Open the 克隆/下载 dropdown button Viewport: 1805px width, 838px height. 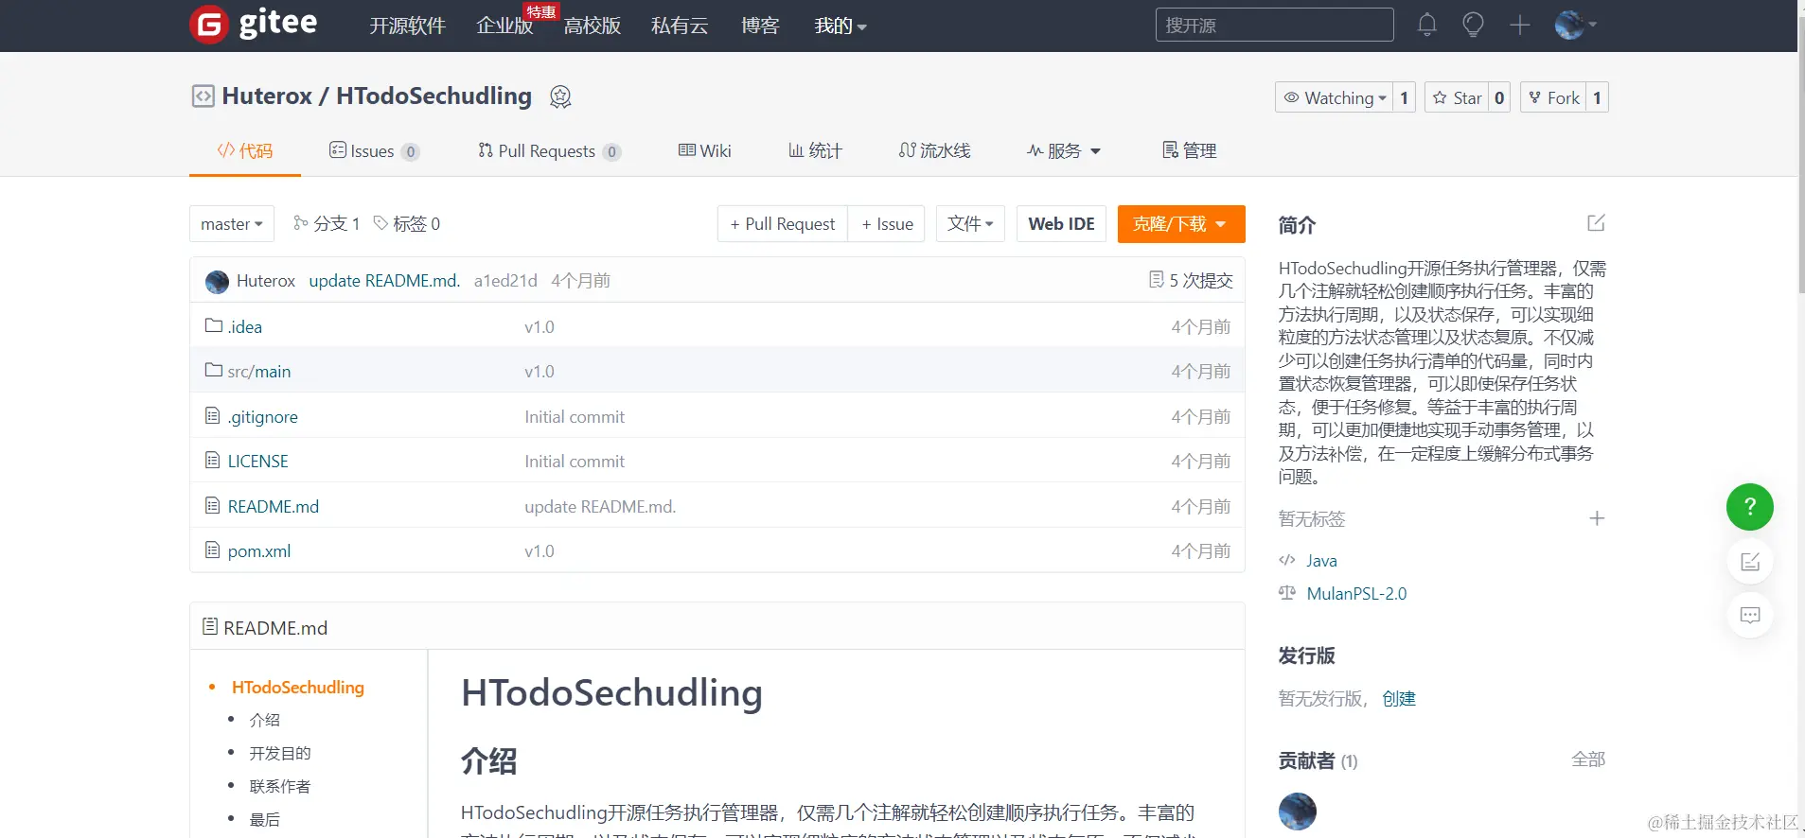tap(1180, 224)
